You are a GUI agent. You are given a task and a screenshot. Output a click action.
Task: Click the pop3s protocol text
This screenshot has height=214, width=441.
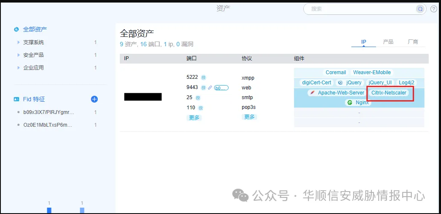249,107
